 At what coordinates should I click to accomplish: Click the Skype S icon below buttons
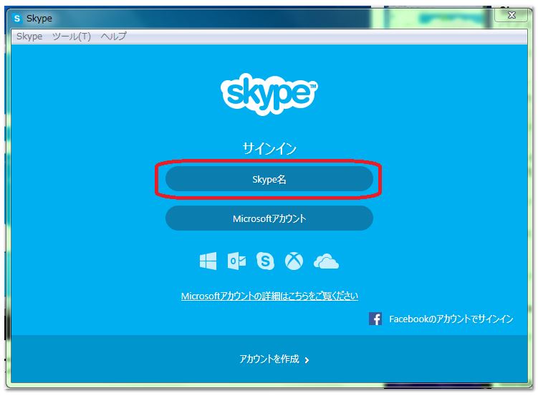click(x=265, y=261)
